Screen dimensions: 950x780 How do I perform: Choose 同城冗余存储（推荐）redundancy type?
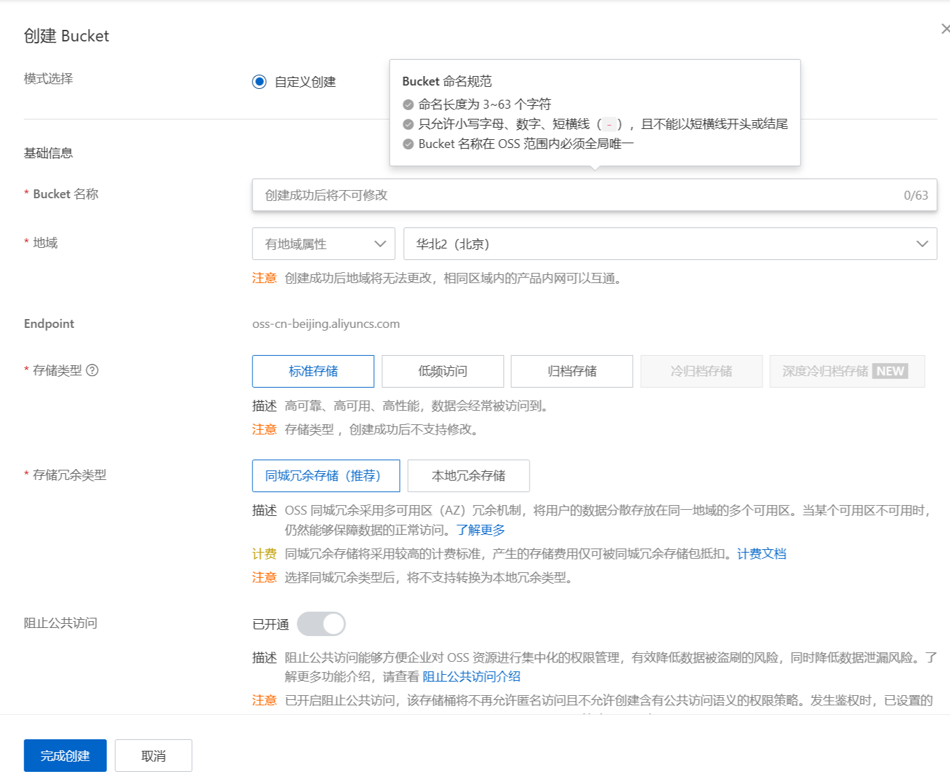326,475
